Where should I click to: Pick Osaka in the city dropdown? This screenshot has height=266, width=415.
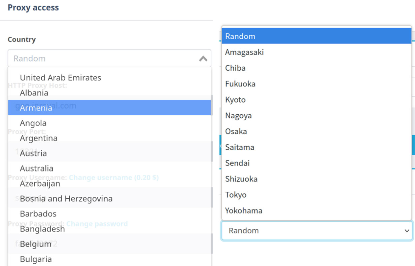coord(236,131)
